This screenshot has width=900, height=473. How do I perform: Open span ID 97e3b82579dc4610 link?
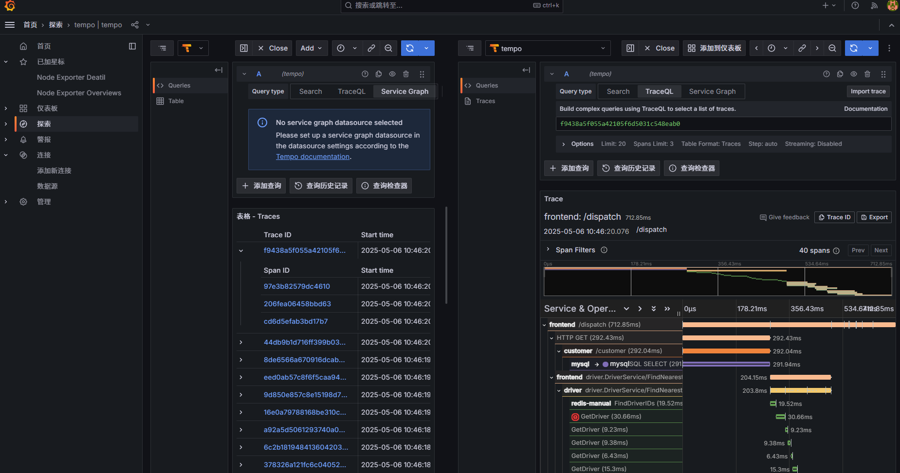click(297, 286)
